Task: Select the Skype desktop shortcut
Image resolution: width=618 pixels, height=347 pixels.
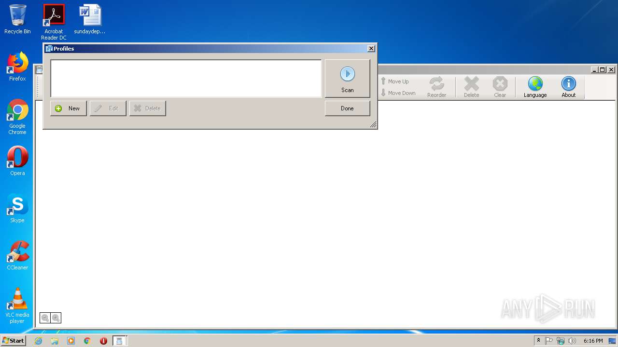Action: coord(17,208)
